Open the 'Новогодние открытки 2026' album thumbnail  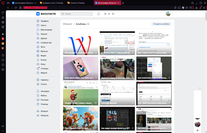tap(80, 118)
